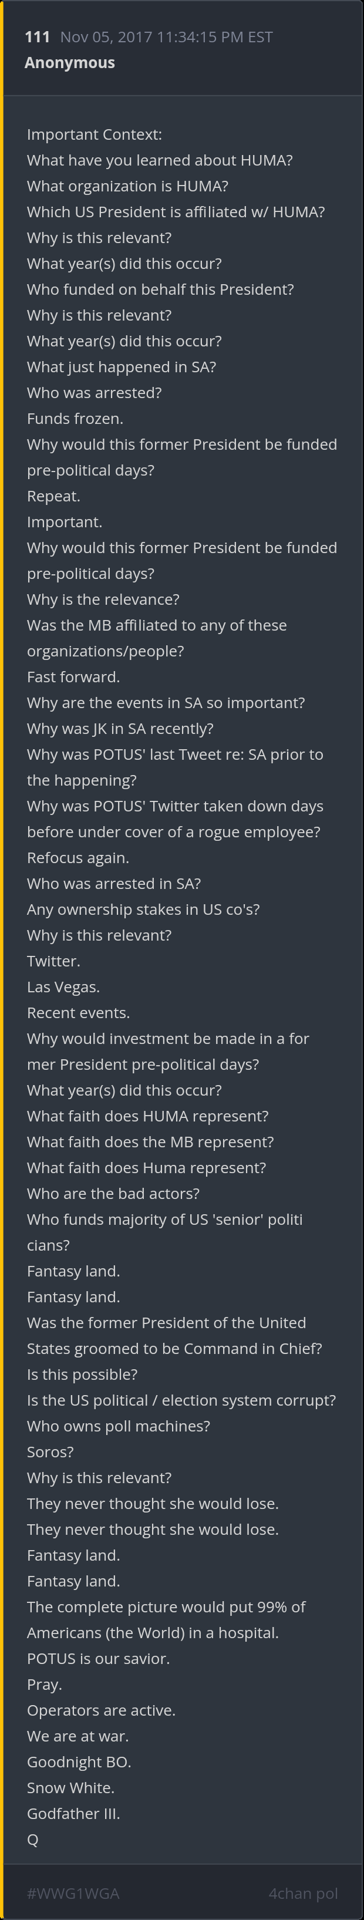This screenshot has width=364, height=1920.
Task: Click the "Refocus again." line
Action: (77, 857)
